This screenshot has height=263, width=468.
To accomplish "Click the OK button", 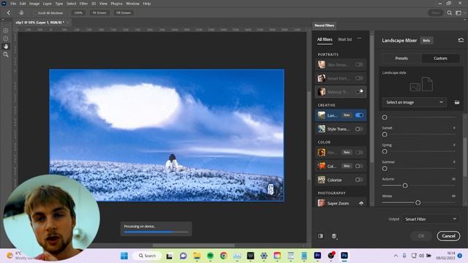I will click(421, 236).
